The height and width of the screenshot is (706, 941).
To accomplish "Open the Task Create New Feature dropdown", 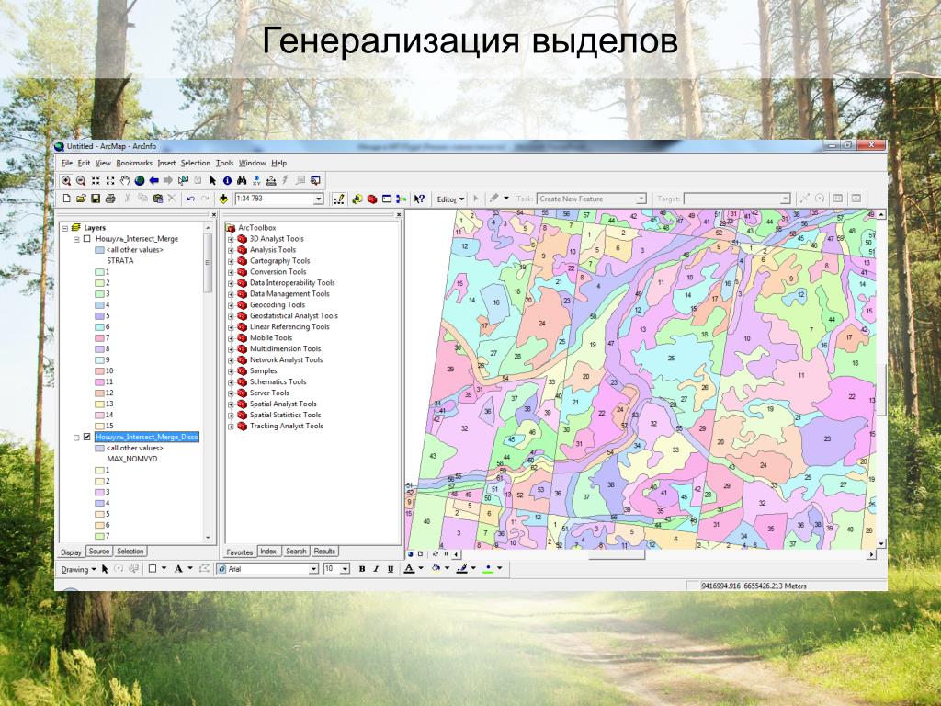I will (x=641, y=199).
